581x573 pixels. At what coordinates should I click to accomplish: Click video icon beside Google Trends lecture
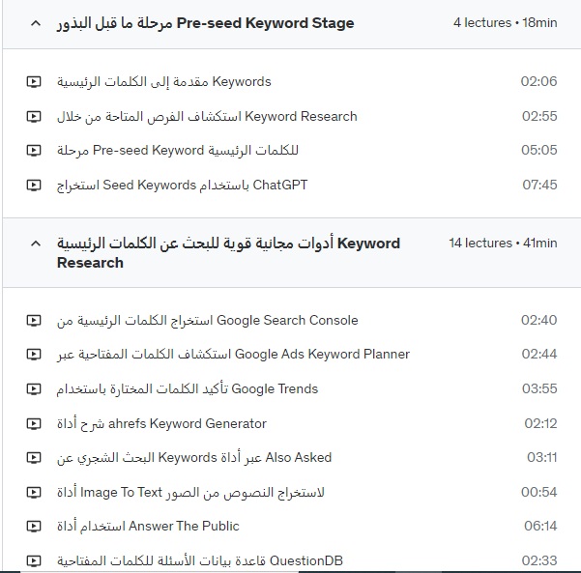pyautogui.click(x=34, y=388)
